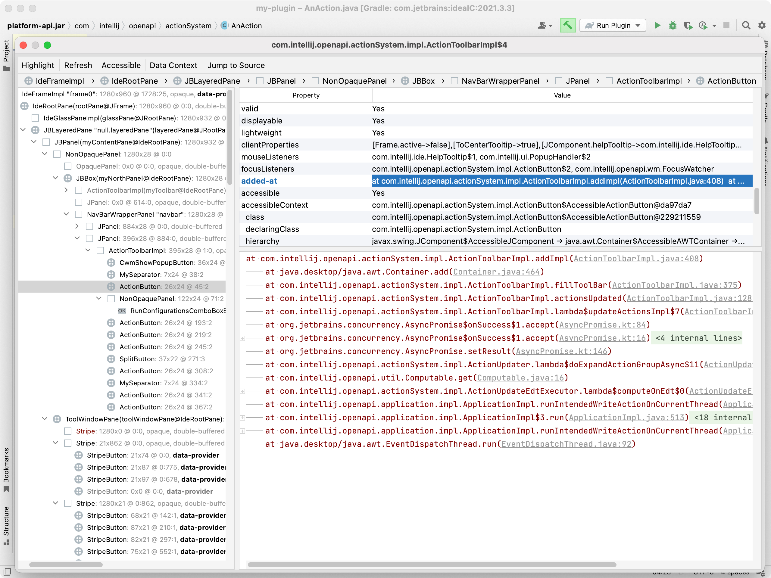Expand the JPanel 884x28 node
Viewport: 771px width, 578px height.
(x=77, y=226)
